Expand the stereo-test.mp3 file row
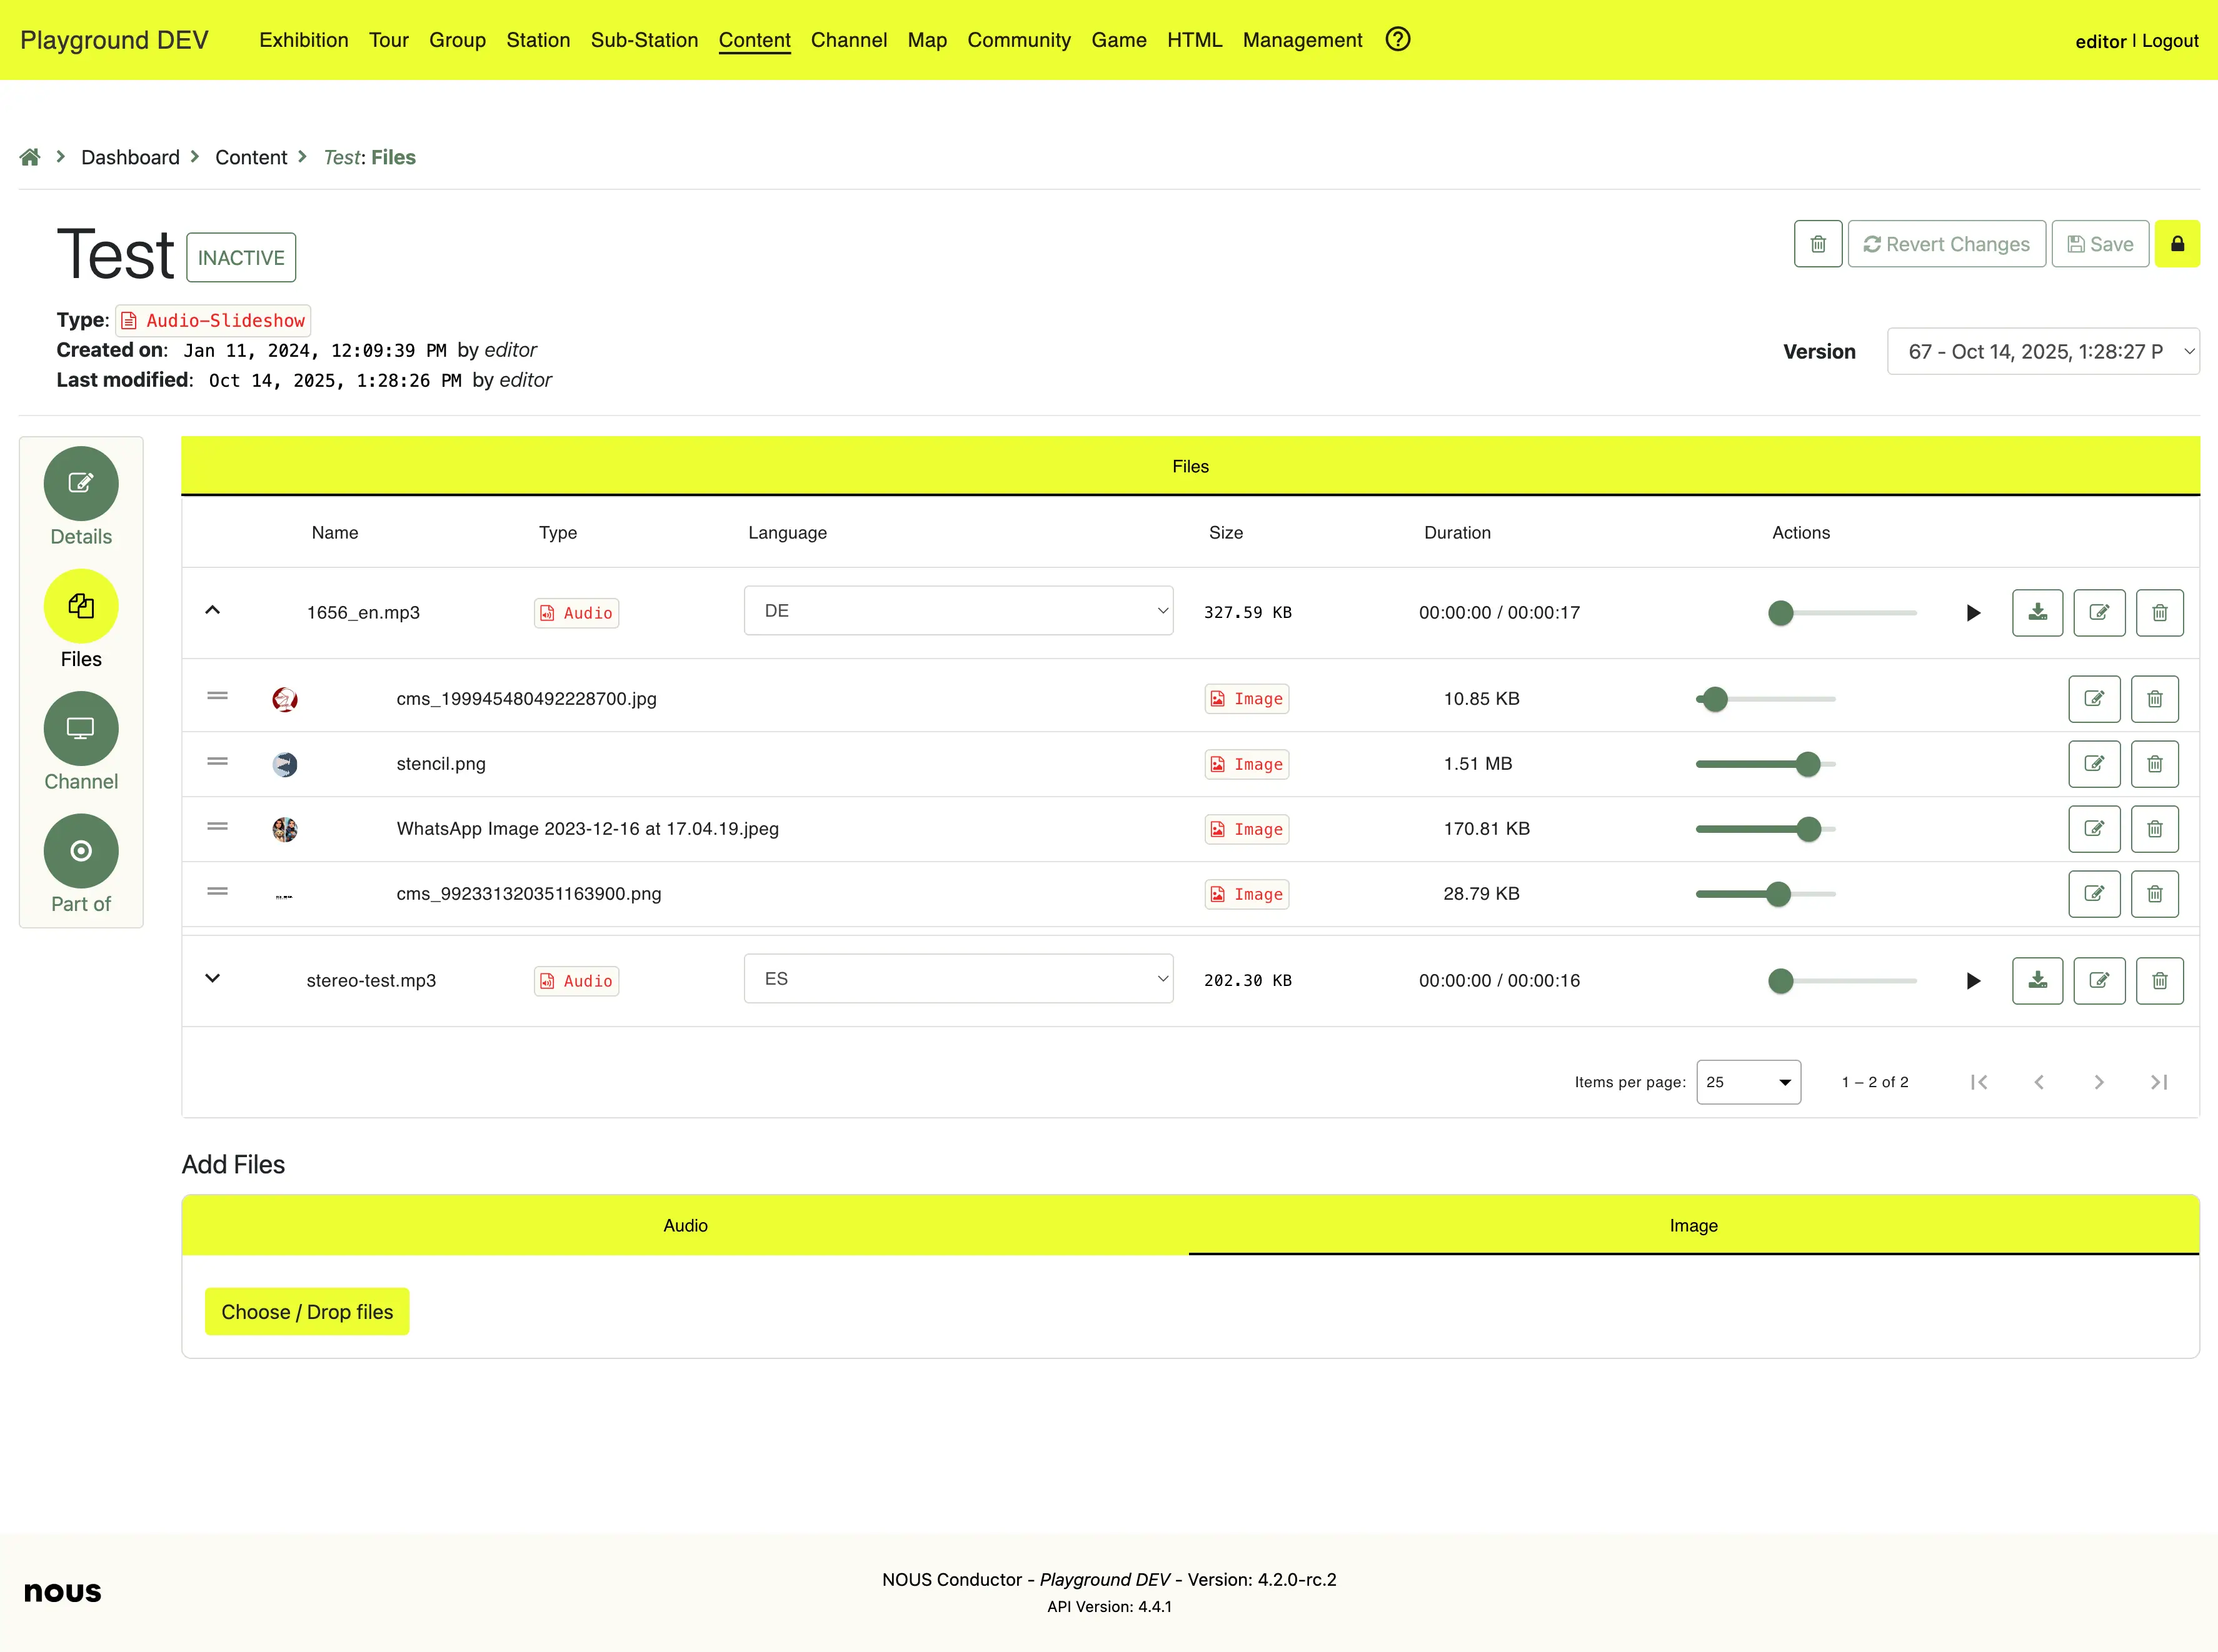2218x1652 pixels. click(212, 978)
